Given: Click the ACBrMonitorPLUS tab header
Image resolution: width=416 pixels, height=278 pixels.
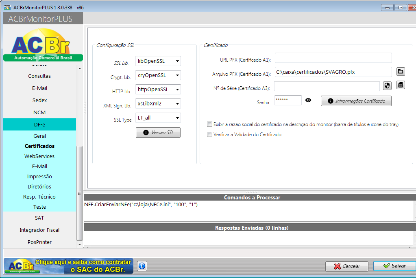Looking at the screenshot, I should click(43, 19).
